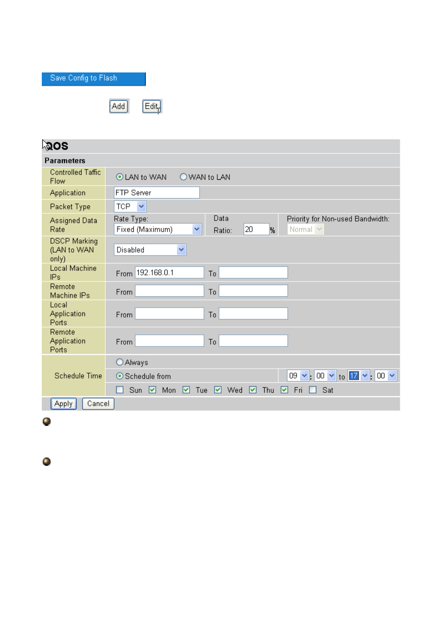443x627 pixels.
Task: Open the schedule end hour 17 dropdown
Action: [x=358, y=376]
